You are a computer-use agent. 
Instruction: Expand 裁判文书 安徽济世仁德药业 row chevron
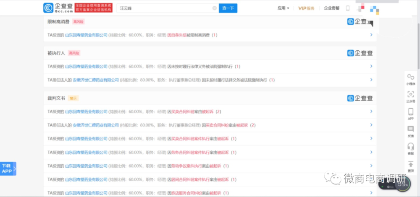[371, 125]
